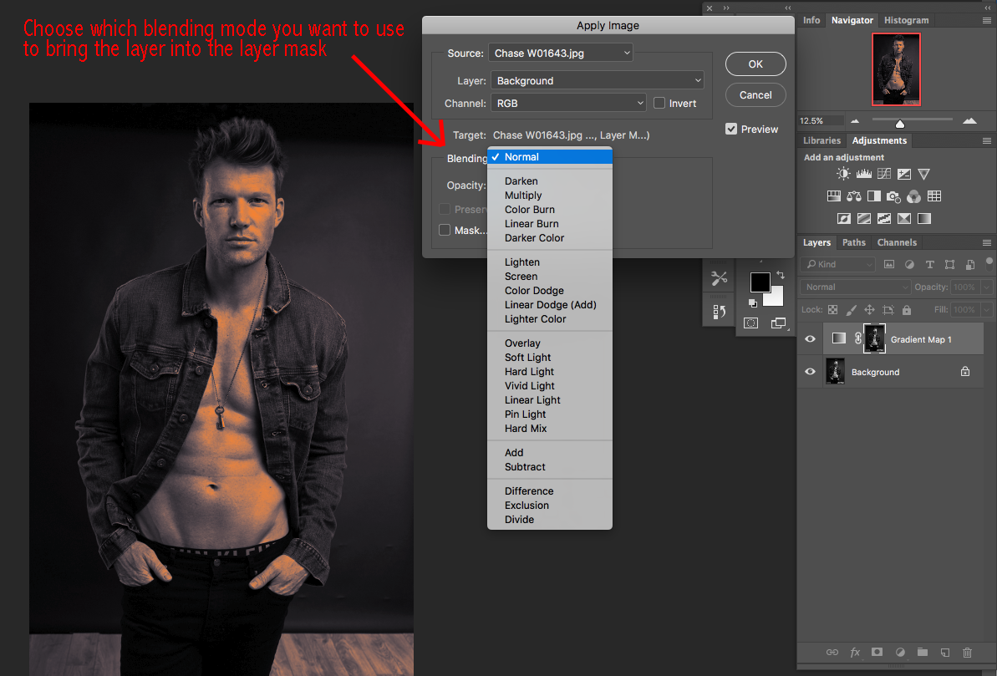The height and width of the screenshot is (676, 997).
Task: Click the OK button
Action: pos(755,64)
